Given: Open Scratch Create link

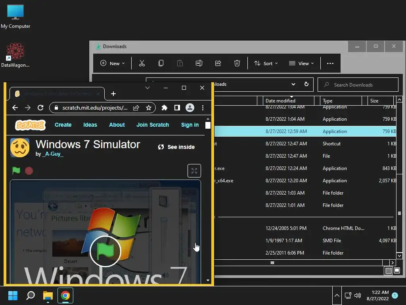Looking at the screenshot, I should tap(63, 125).
